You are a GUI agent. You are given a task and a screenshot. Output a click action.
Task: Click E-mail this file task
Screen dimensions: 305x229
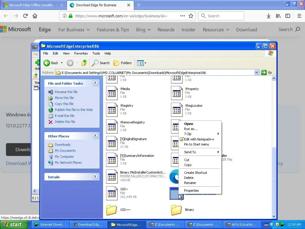[x=64, y=116]
